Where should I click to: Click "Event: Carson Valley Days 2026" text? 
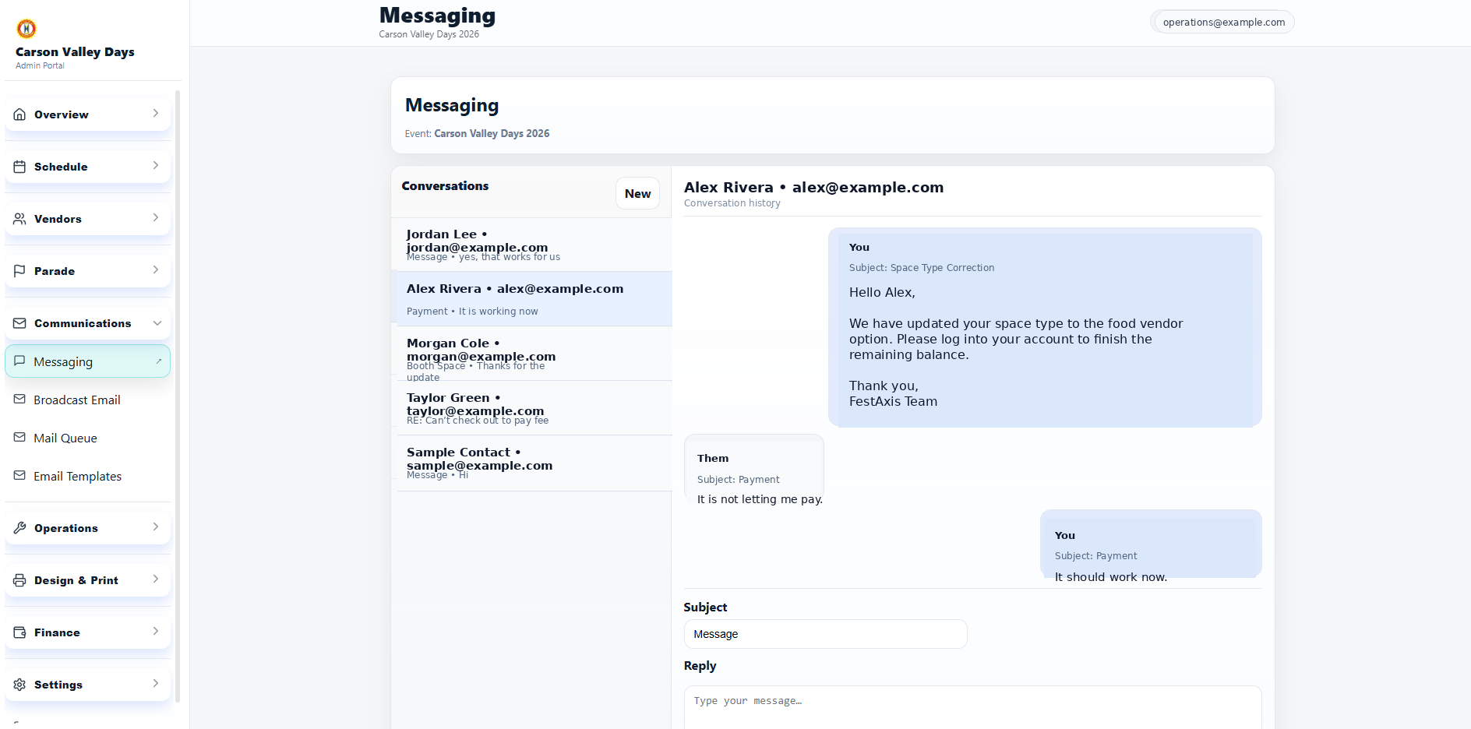[477, 134]
